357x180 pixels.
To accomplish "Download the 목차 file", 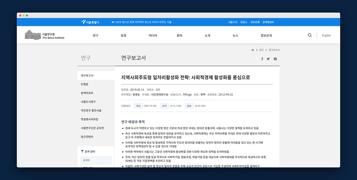I will [x=138, y=106].
